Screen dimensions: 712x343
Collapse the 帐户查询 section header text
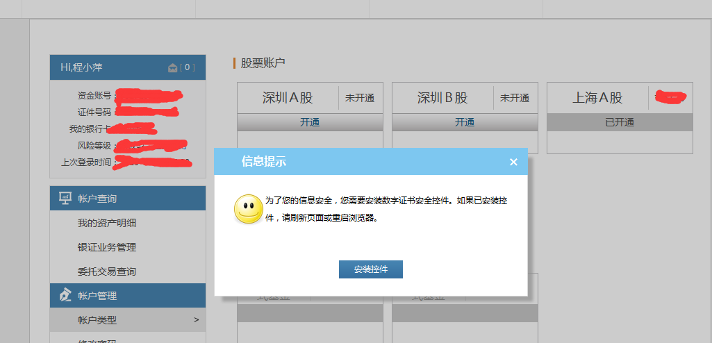point(97,199)
